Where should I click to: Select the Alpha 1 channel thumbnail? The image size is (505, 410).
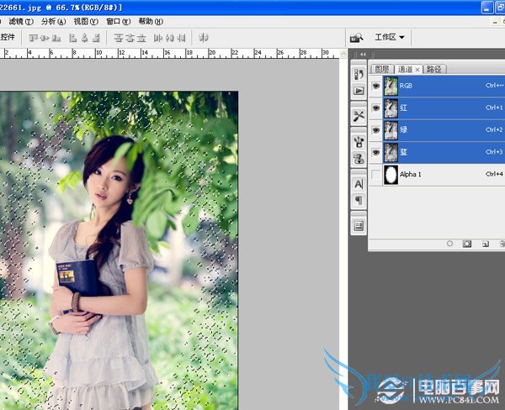[x=391, y=174]
